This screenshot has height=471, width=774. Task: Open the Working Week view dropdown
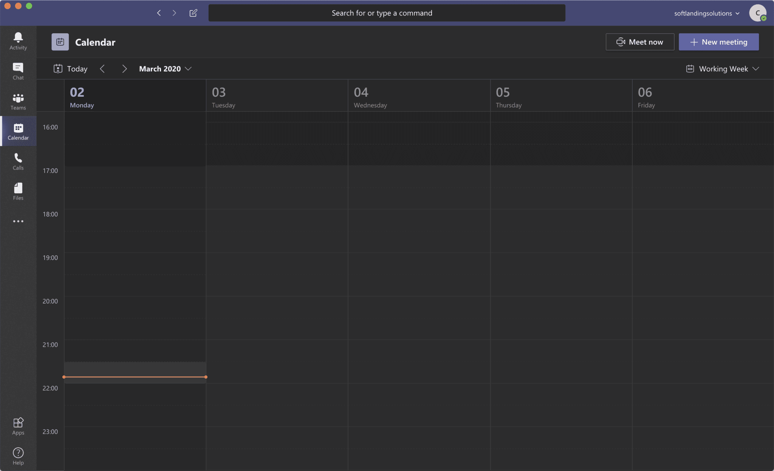722,68
